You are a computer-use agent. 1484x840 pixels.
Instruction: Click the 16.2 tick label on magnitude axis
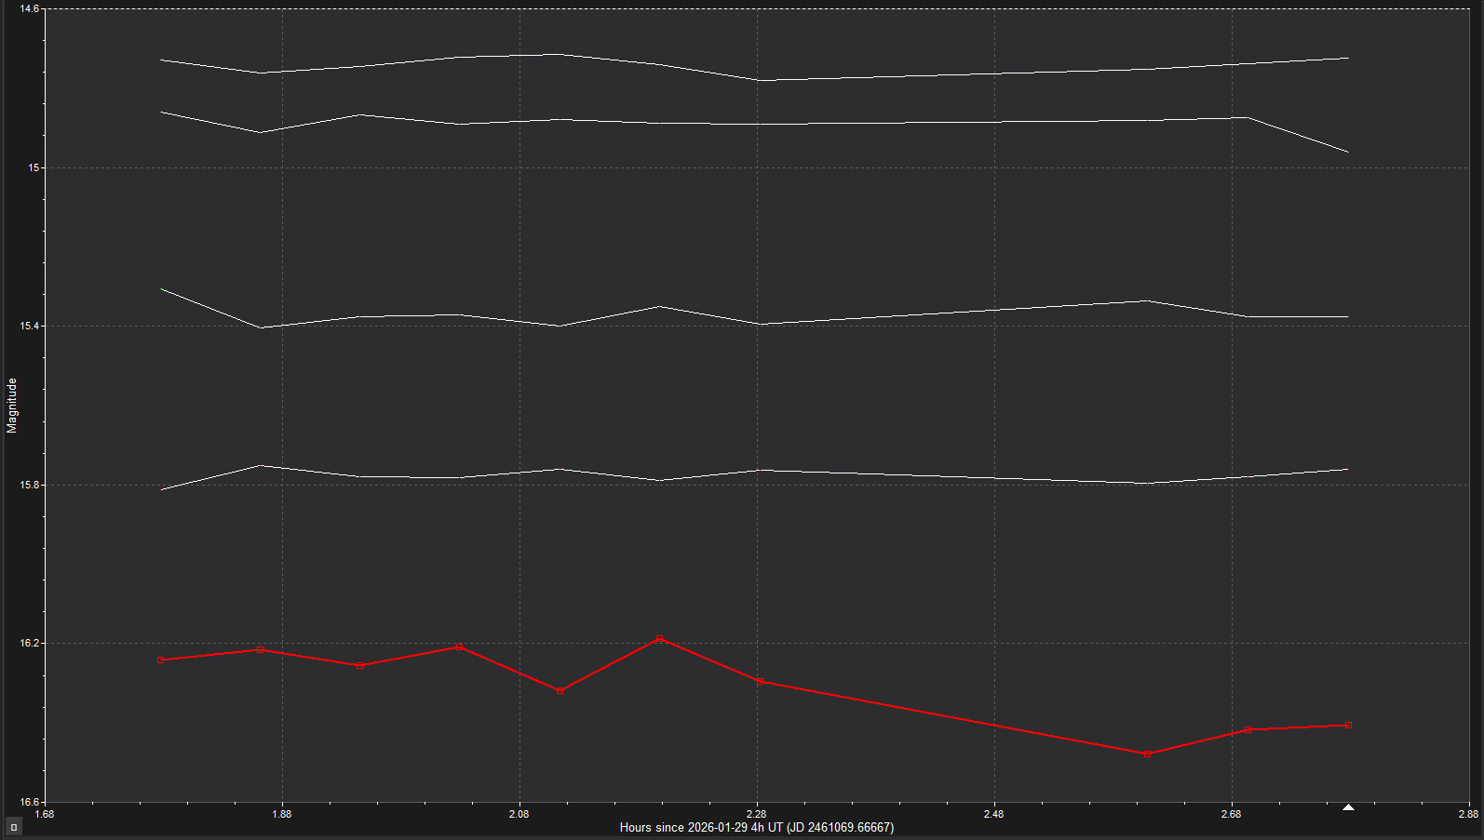[30, 644]
